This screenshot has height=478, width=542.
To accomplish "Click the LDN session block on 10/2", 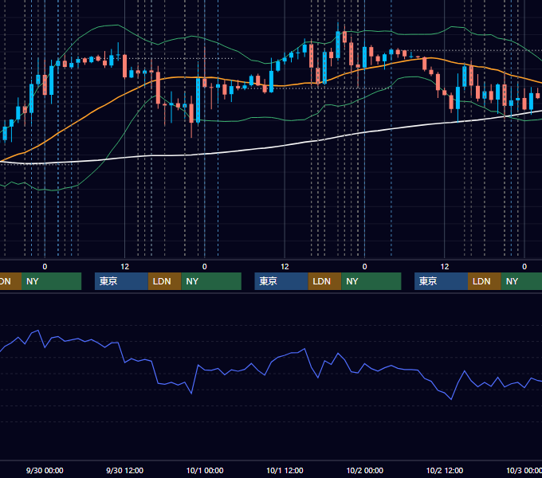I will (x=485, y=281).
